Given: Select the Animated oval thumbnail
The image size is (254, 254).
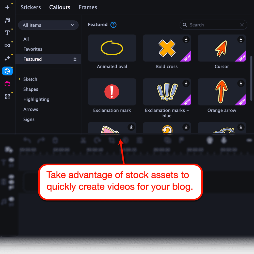Looking at the screenshot, I should tap(112, 48).
